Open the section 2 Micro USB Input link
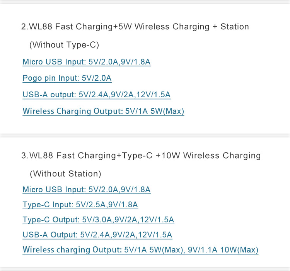Screen dimensions: 290x271 pos(87,62)
